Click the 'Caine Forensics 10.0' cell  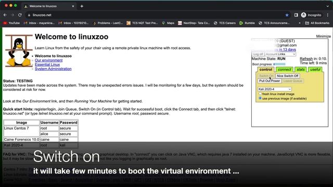click(22, 140)
